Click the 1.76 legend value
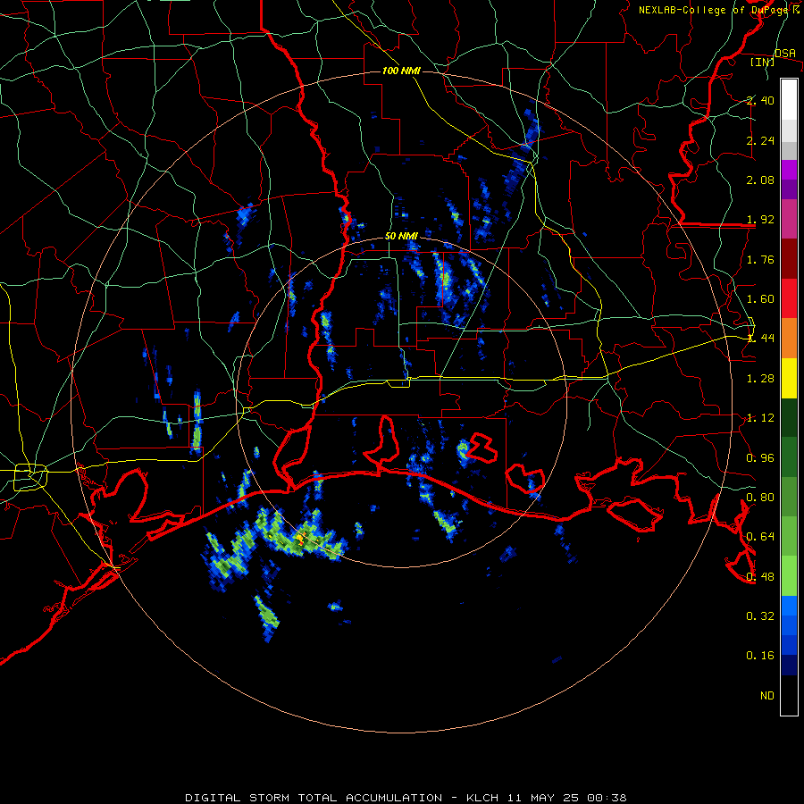 click(x=760, y=259)
